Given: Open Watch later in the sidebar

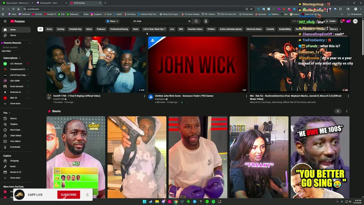Looking at the screenshot, I should (16, 130).
